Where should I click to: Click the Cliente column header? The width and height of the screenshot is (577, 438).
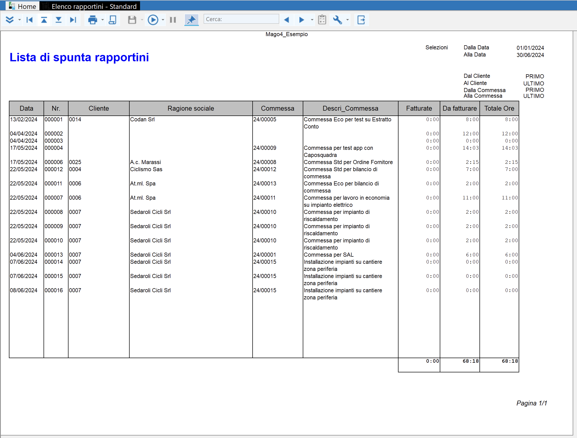point(99,108)
